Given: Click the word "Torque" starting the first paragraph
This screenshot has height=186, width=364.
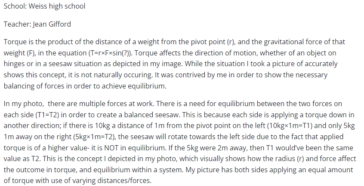Looking at the screenshot, I should pos(14,43).
